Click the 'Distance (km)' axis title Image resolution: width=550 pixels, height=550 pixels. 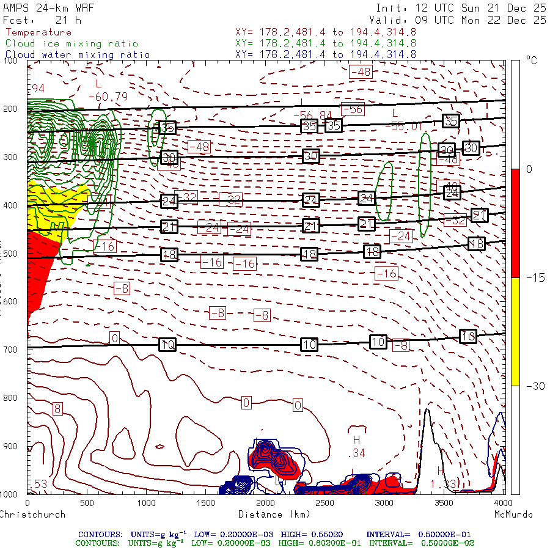click(274, 515)
